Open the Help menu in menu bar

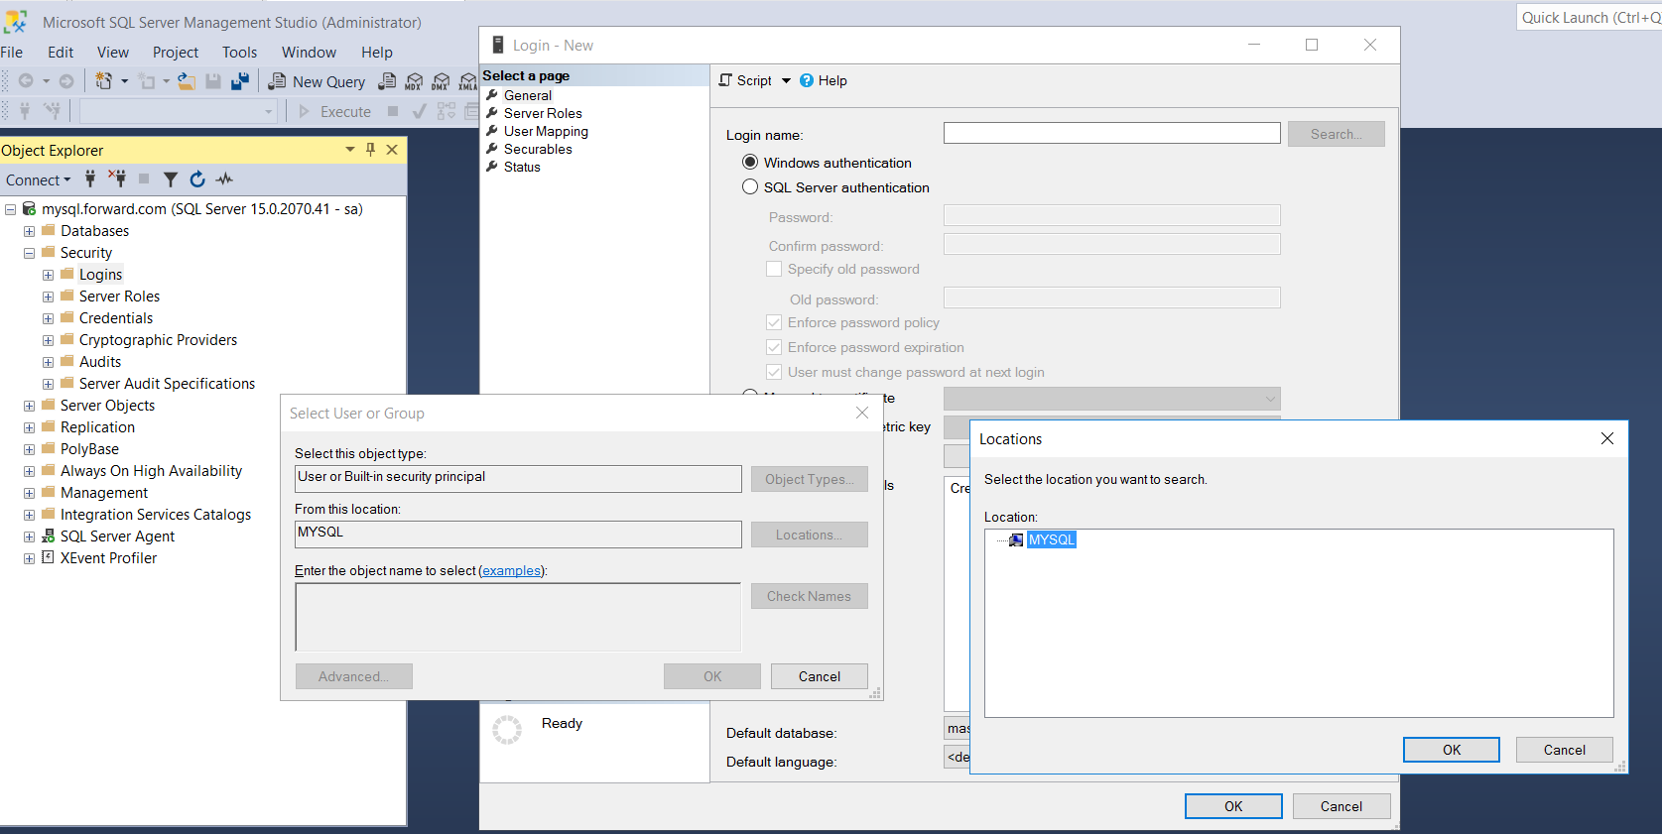(377, 52)
